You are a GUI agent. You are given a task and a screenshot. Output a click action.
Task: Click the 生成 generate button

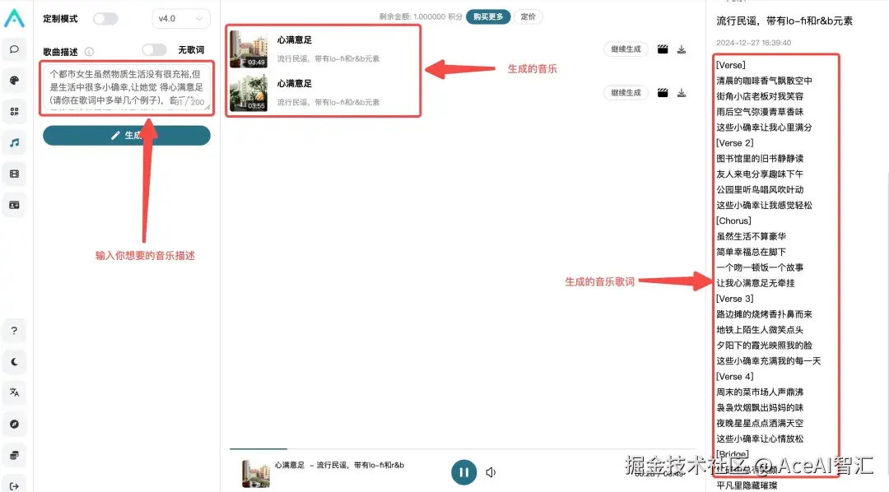[126, 135]
